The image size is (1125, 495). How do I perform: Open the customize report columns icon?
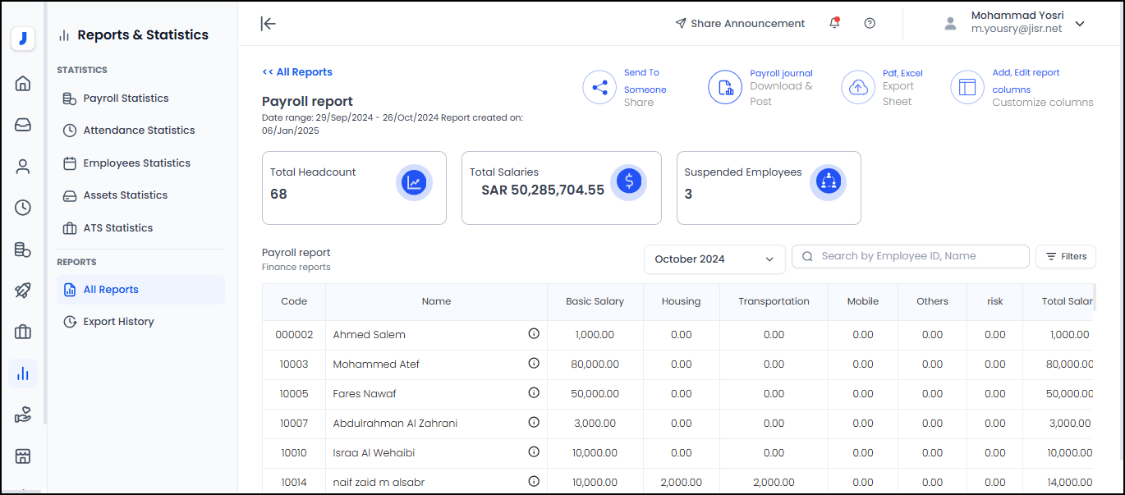[x=967, y=87]
